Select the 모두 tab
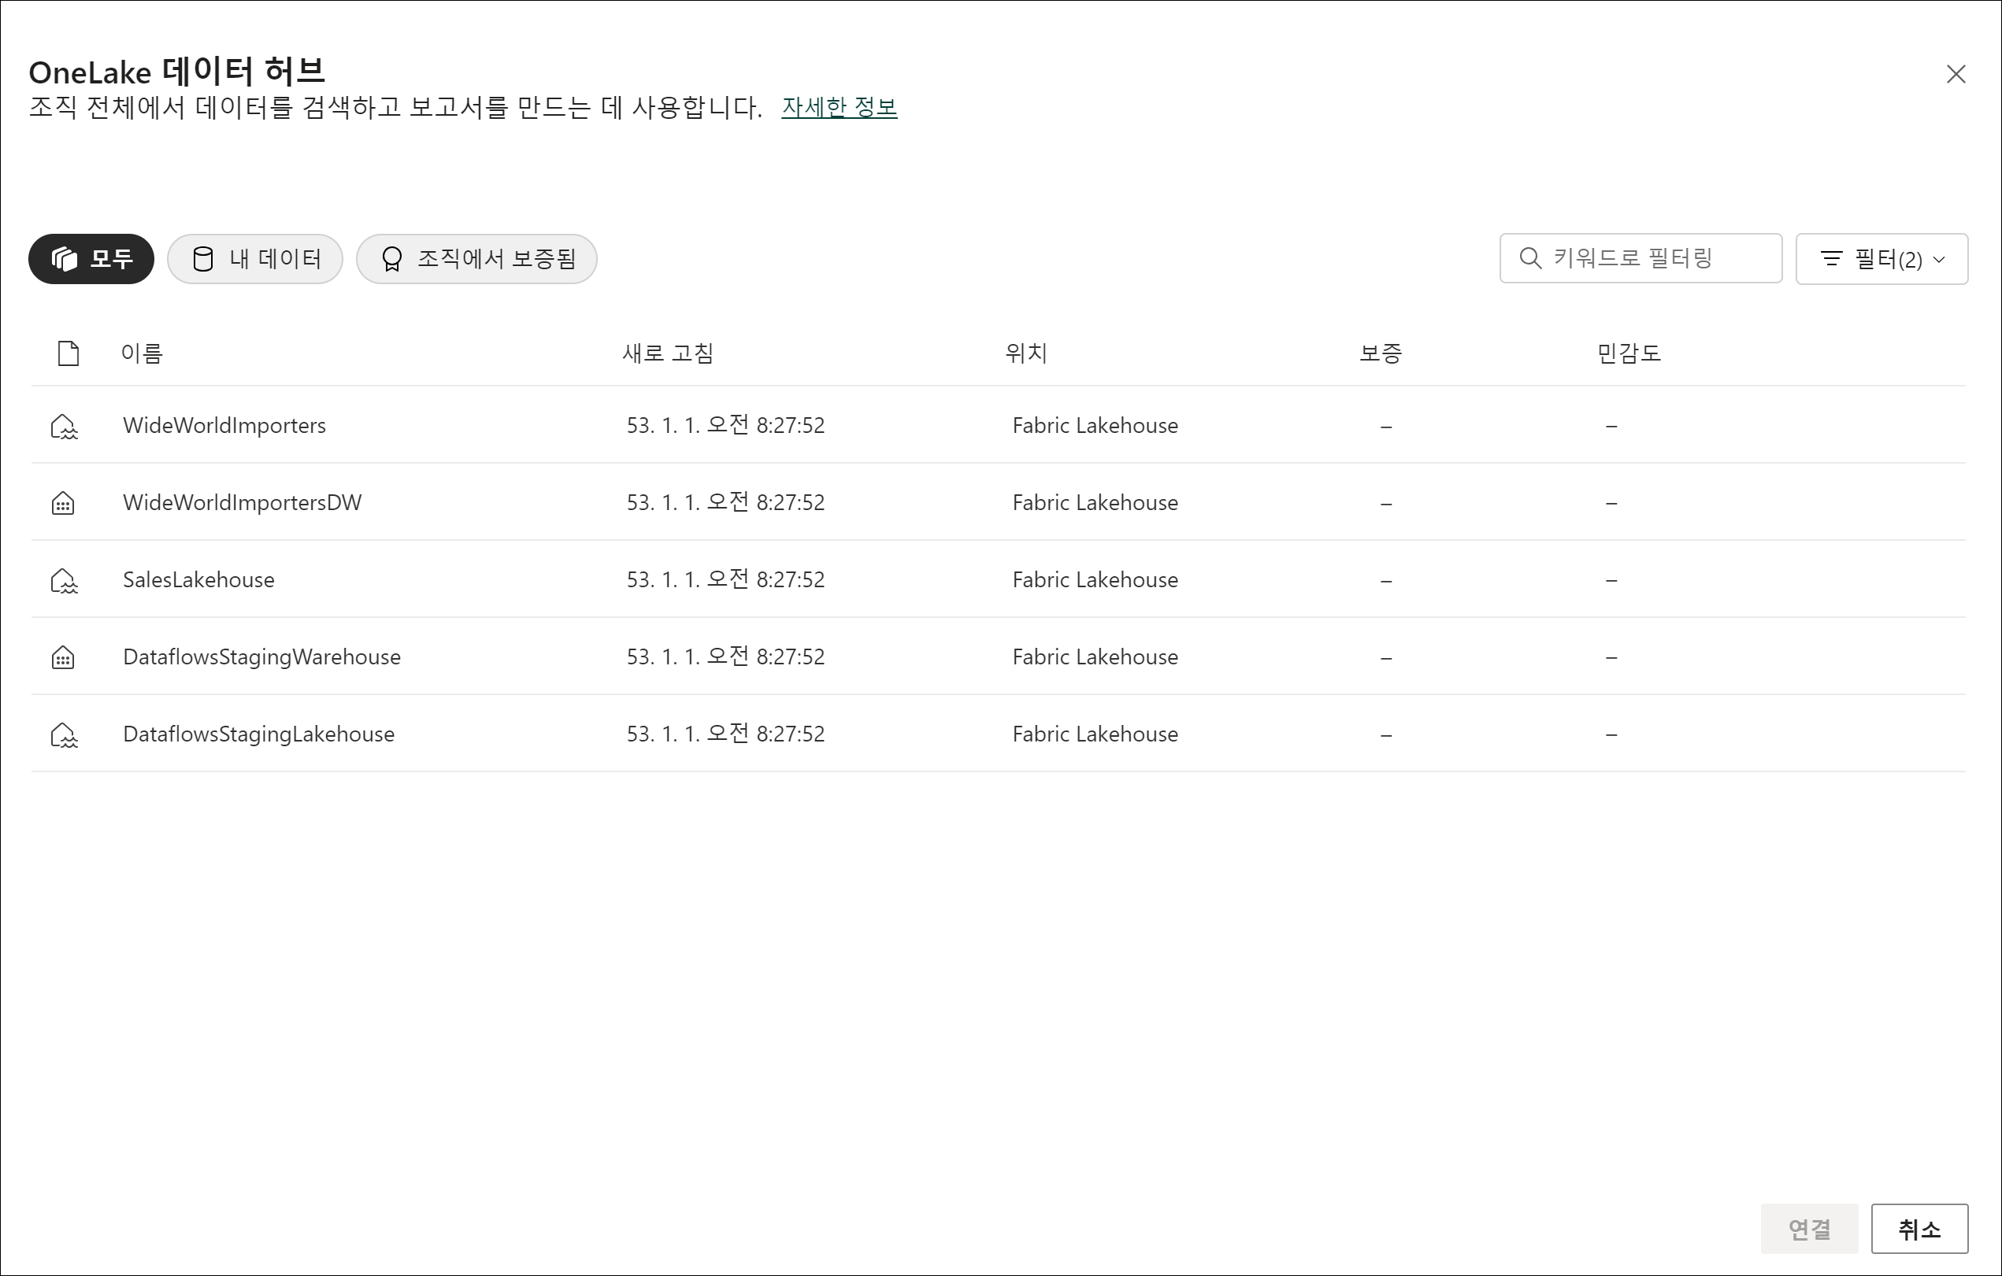The width and height of the screenshot is (2002, 1276). (91, 259)
